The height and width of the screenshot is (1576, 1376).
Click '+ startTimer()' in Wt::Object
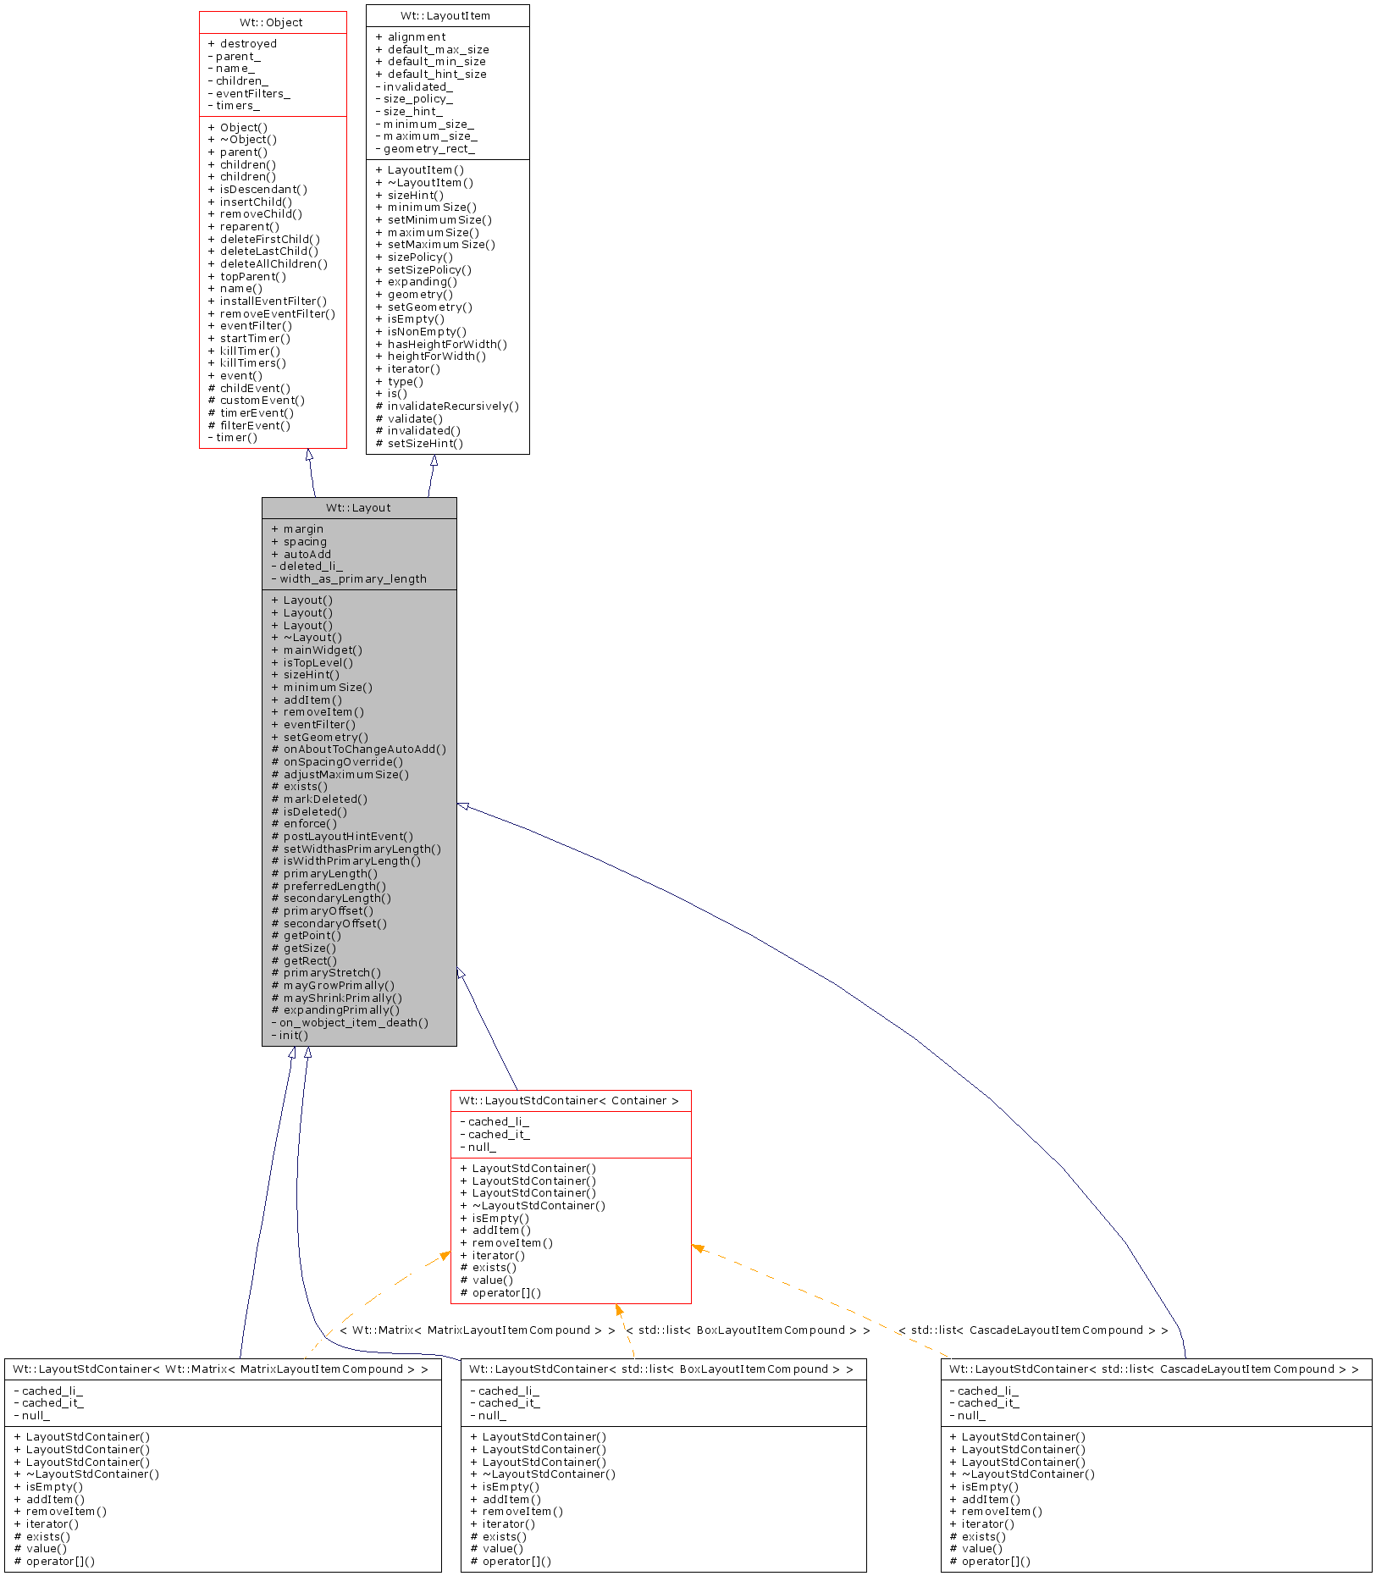point(249,339)
